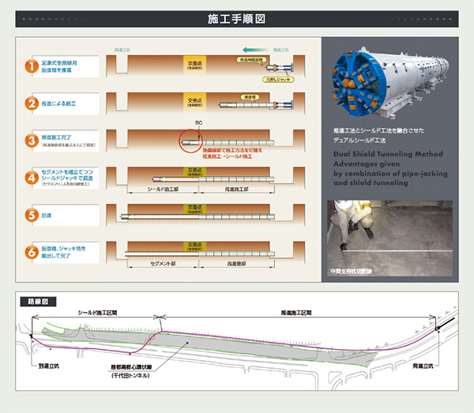This screenshot has width=474, height=413.
Task: Click step 2 label 推進による施工
Action: tap(58, 103)
